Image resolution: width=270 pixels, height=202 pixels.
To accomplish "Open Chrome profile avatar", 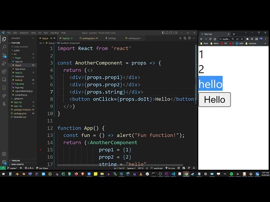I will pos(261,39).
